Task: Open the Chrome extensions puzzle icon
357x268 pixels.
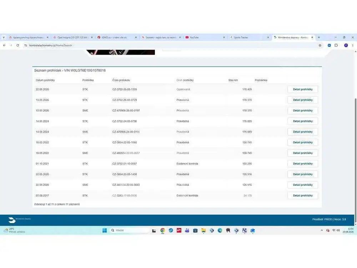Action: (x=336, y=45)
